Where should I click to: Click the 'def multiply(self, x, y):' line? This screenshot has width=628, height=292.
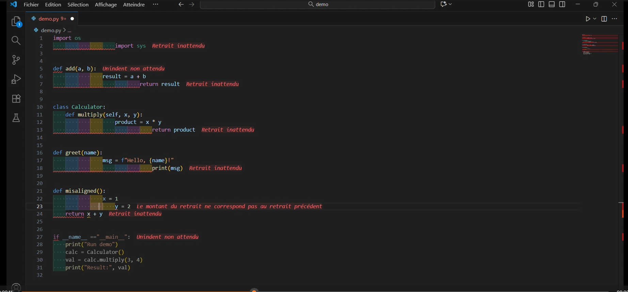tap(104, 114)
